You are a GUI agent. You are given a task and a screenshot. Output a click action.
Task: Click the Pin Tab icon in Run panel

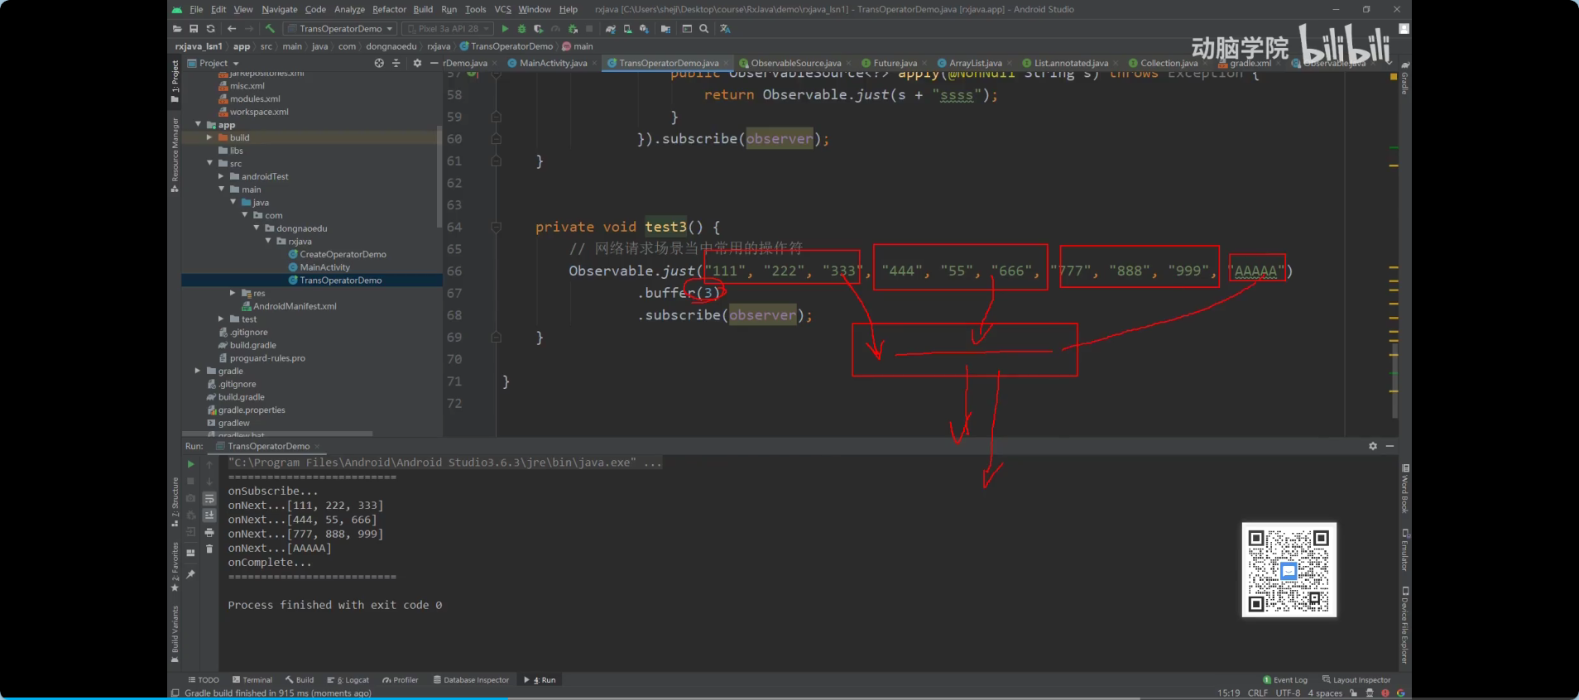(190, 574)
